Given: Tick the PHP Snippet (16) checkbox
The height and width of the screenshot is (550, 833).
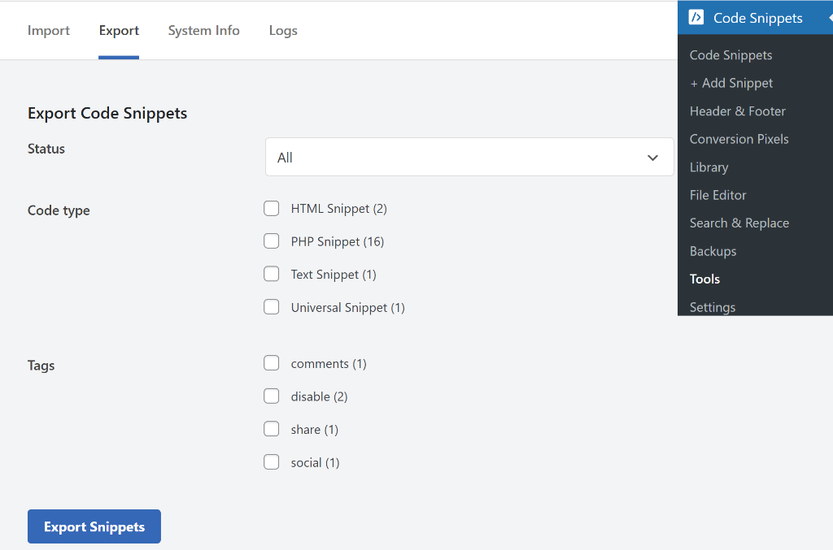Looking at the screenshot, I should click(x=272, y=241).
